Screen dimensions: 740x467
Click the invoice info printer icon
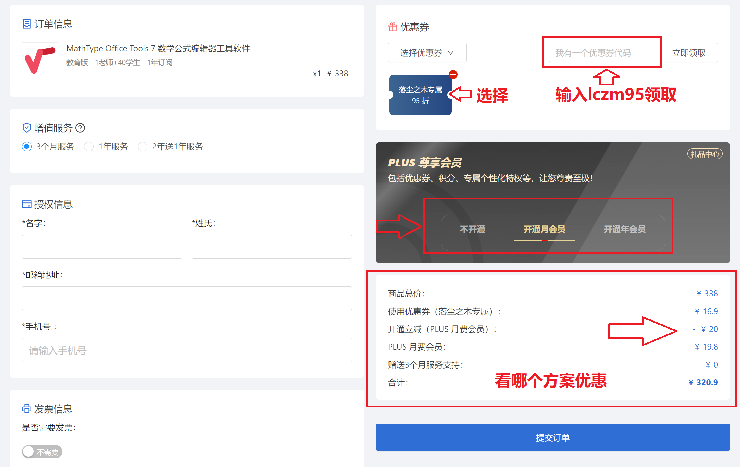coord(27,409)
